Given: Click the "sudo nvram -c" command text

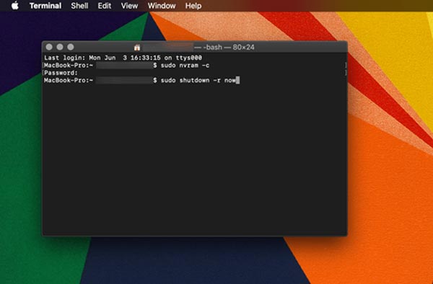Looking at the screenshot, I should (x=185, y=66).
